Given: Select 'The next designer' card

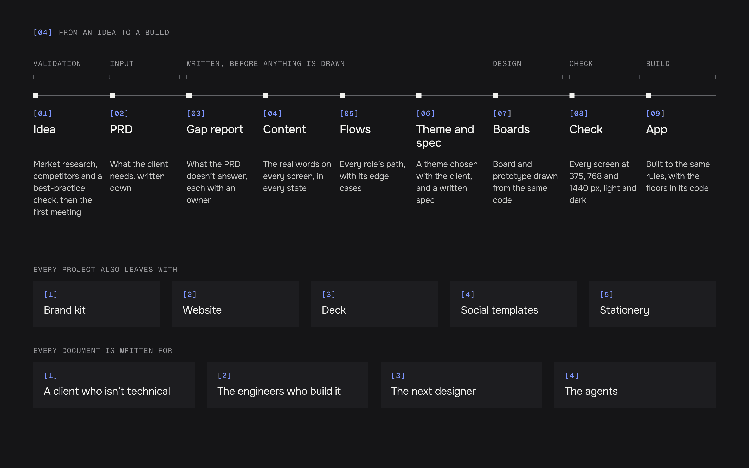Looking at the screenshot, I should coord(461,385).
